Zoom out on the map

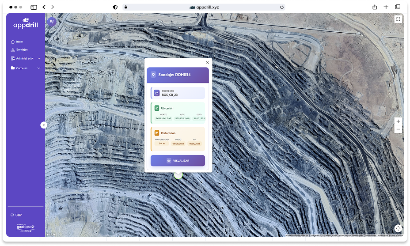point(398,129)
